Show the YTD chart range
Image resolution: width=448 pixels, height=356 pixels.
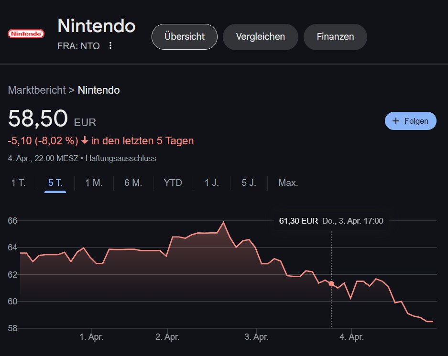coord(173,183)
